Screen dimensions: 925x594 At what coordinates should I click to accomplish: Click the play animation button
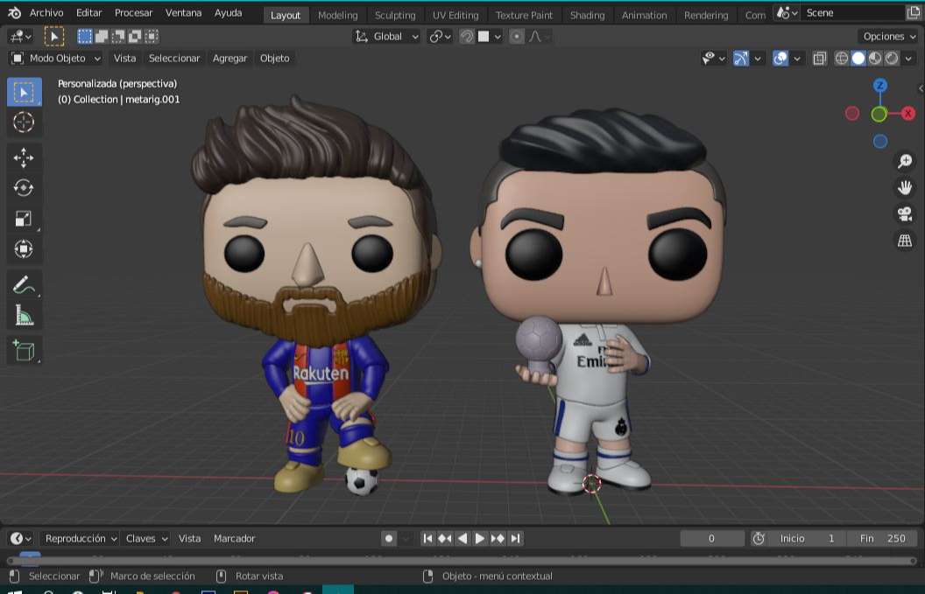pyautogui.click(x=480, y=539)
